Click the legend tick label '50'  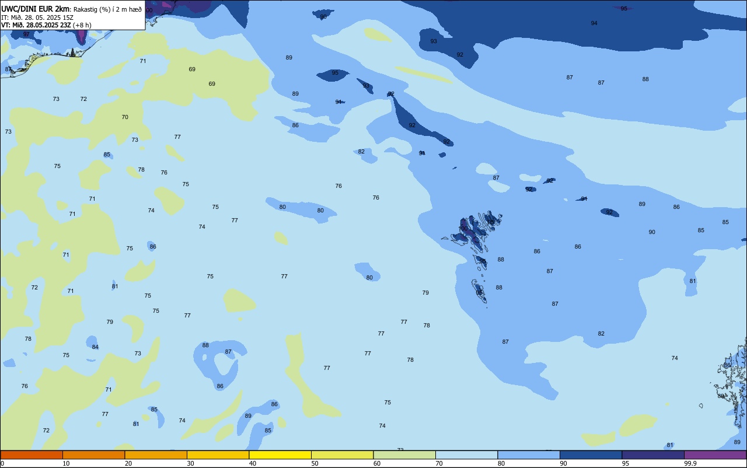coord(315,463)
